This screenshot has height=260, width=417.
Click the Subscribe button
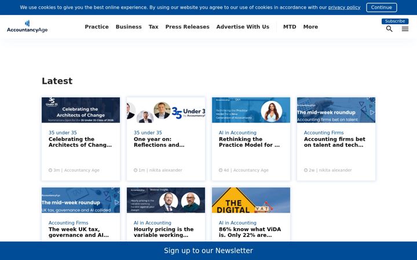tap(395, 21)
